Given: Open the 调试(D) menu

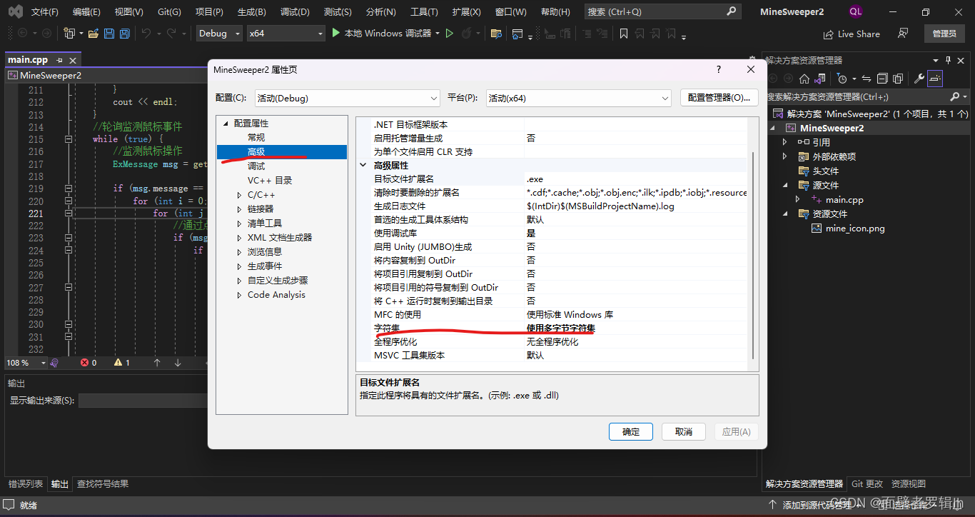Looking at the screenshot, I should pyautogui.click(x=295, y=12).
